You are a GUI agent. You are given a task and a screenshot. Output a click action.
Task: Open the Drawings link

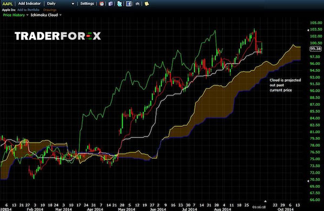coord(50,10)
